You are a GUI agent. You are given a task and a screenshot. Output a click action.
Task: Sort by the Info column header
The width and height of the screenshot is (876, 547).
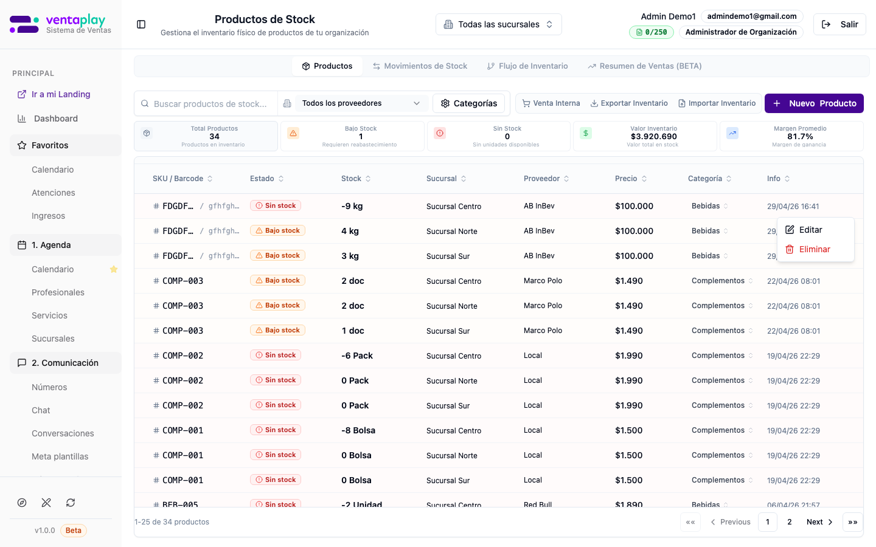click(779, 179)
